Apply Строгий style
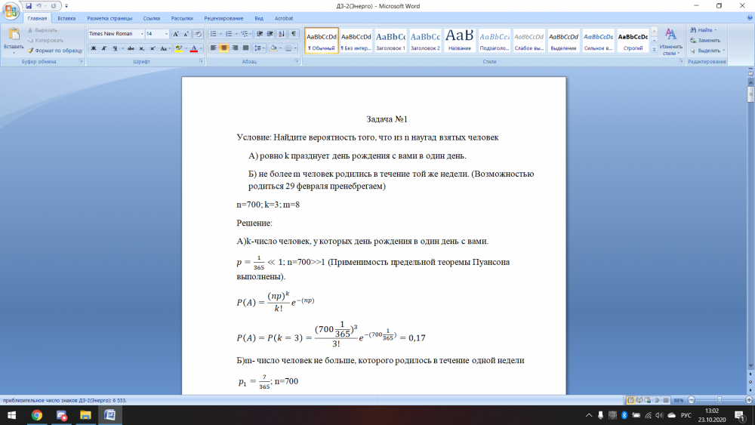Image resolution: width=755 pixels, height=425 pixels. [633, 41]
